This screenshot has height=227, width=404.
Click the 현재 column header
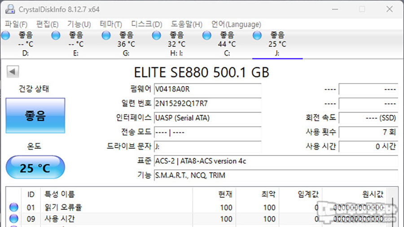point(215,194)
